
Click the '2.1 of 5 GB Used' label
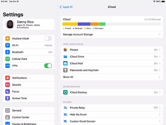152,19
